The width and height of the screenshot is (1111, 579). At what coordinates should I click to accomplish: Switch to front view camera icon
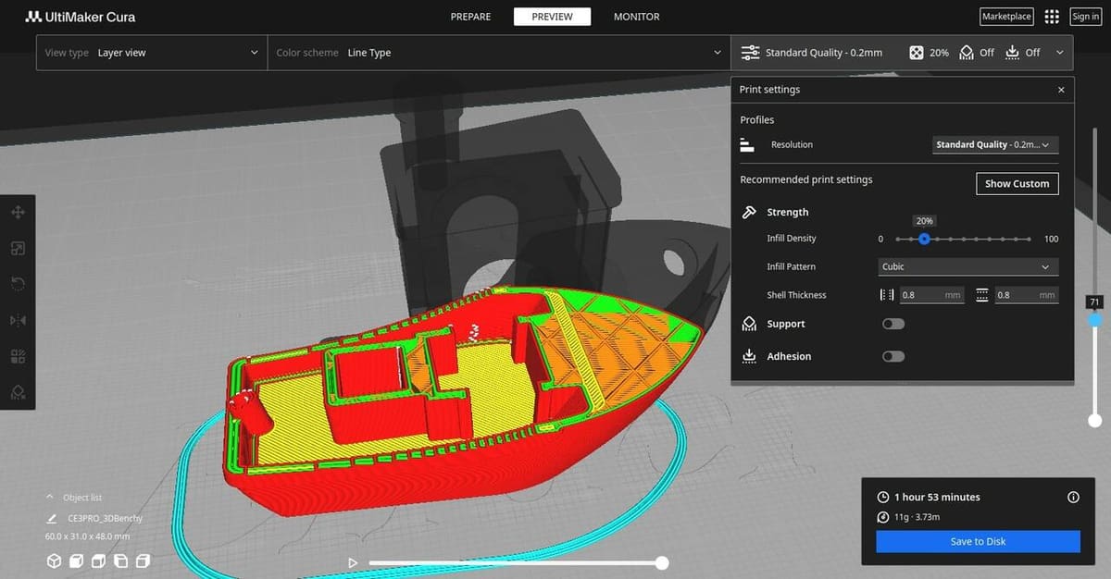(77, 561)
